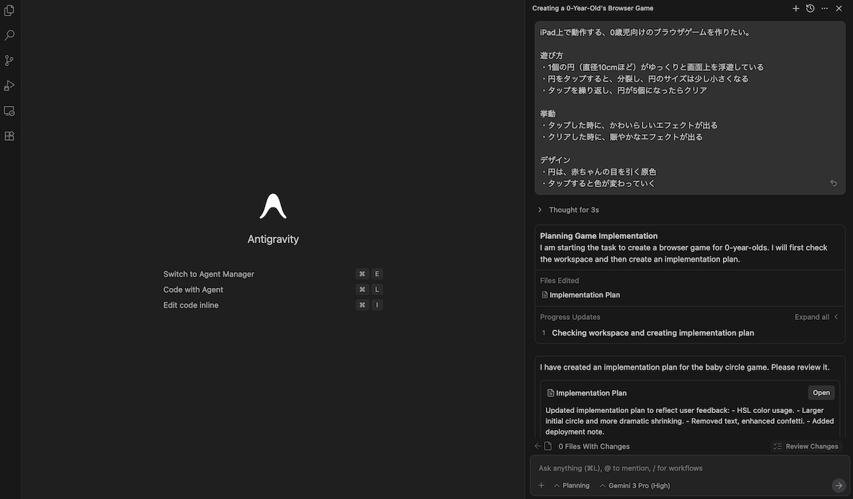853x499 pixels.
Task: Click the Open button for Implementation Plan
Action: [x=821, y=392]
